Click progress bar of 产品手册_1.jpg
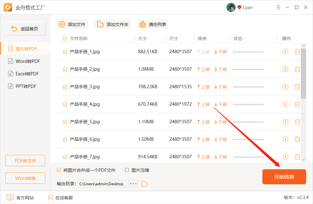Viewport: 313px width, 204px height. pos(248,52)
